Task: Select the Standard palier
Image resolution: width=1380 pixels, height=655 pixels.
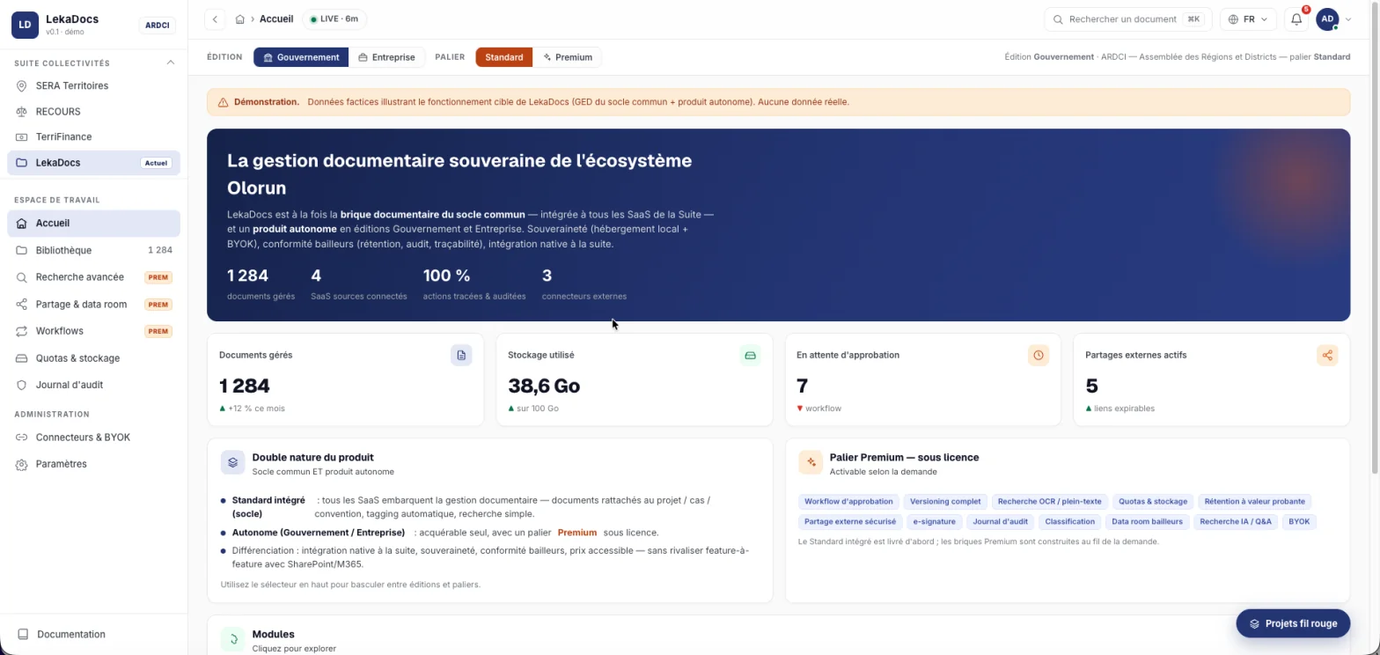Action: pyautogui.click(x=504, y=57)
